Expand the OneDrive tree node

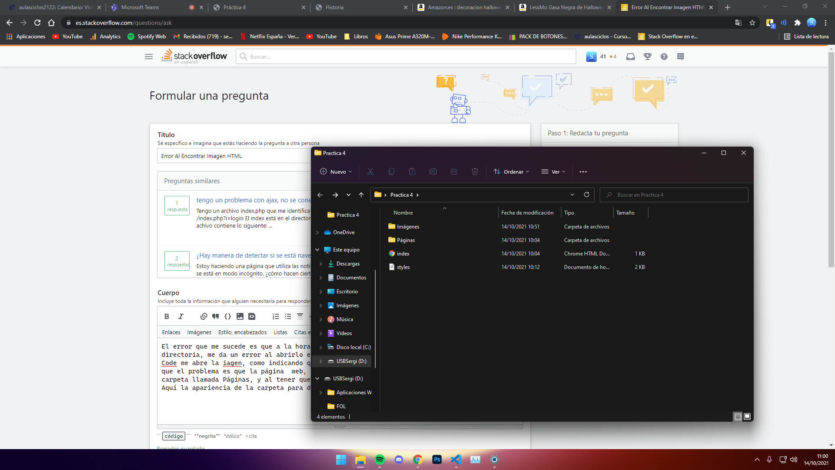(x=317, y=232)
